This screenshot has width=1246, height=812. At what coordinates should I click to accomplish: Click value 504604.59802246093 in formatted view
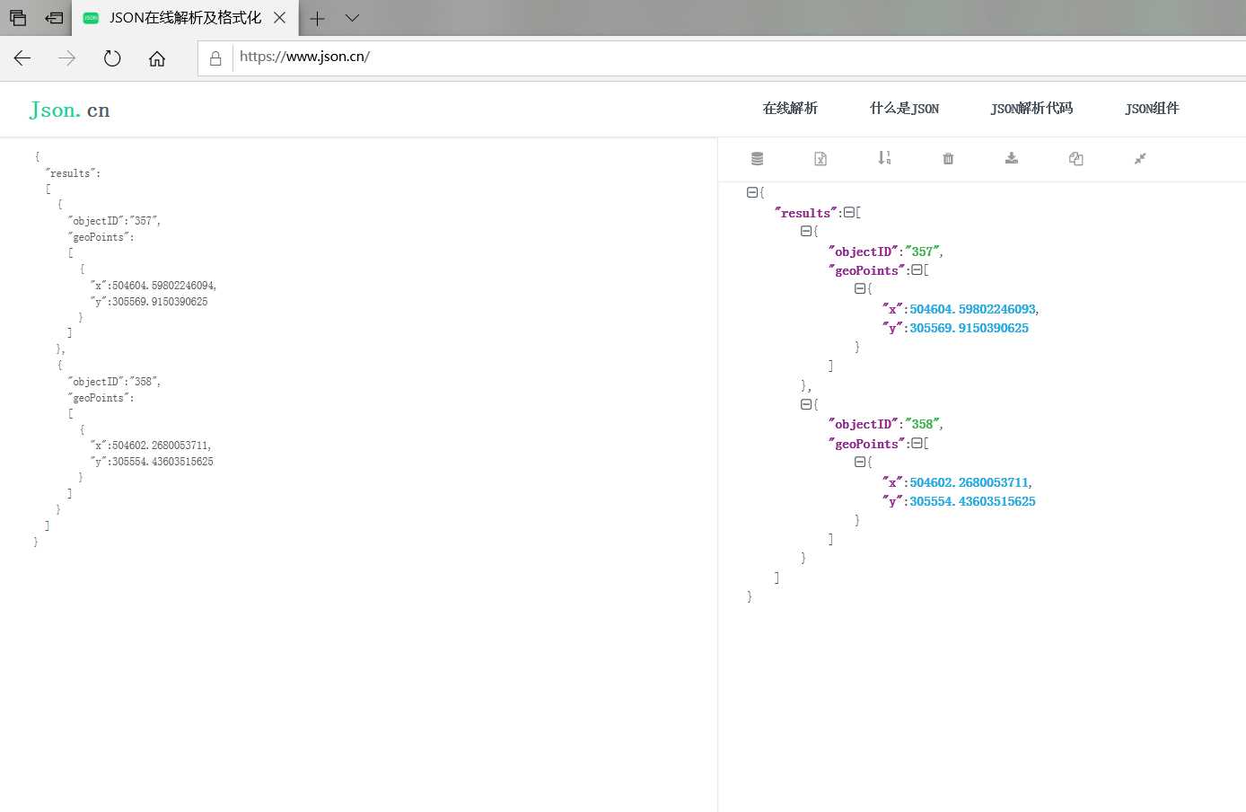point(972,309)
